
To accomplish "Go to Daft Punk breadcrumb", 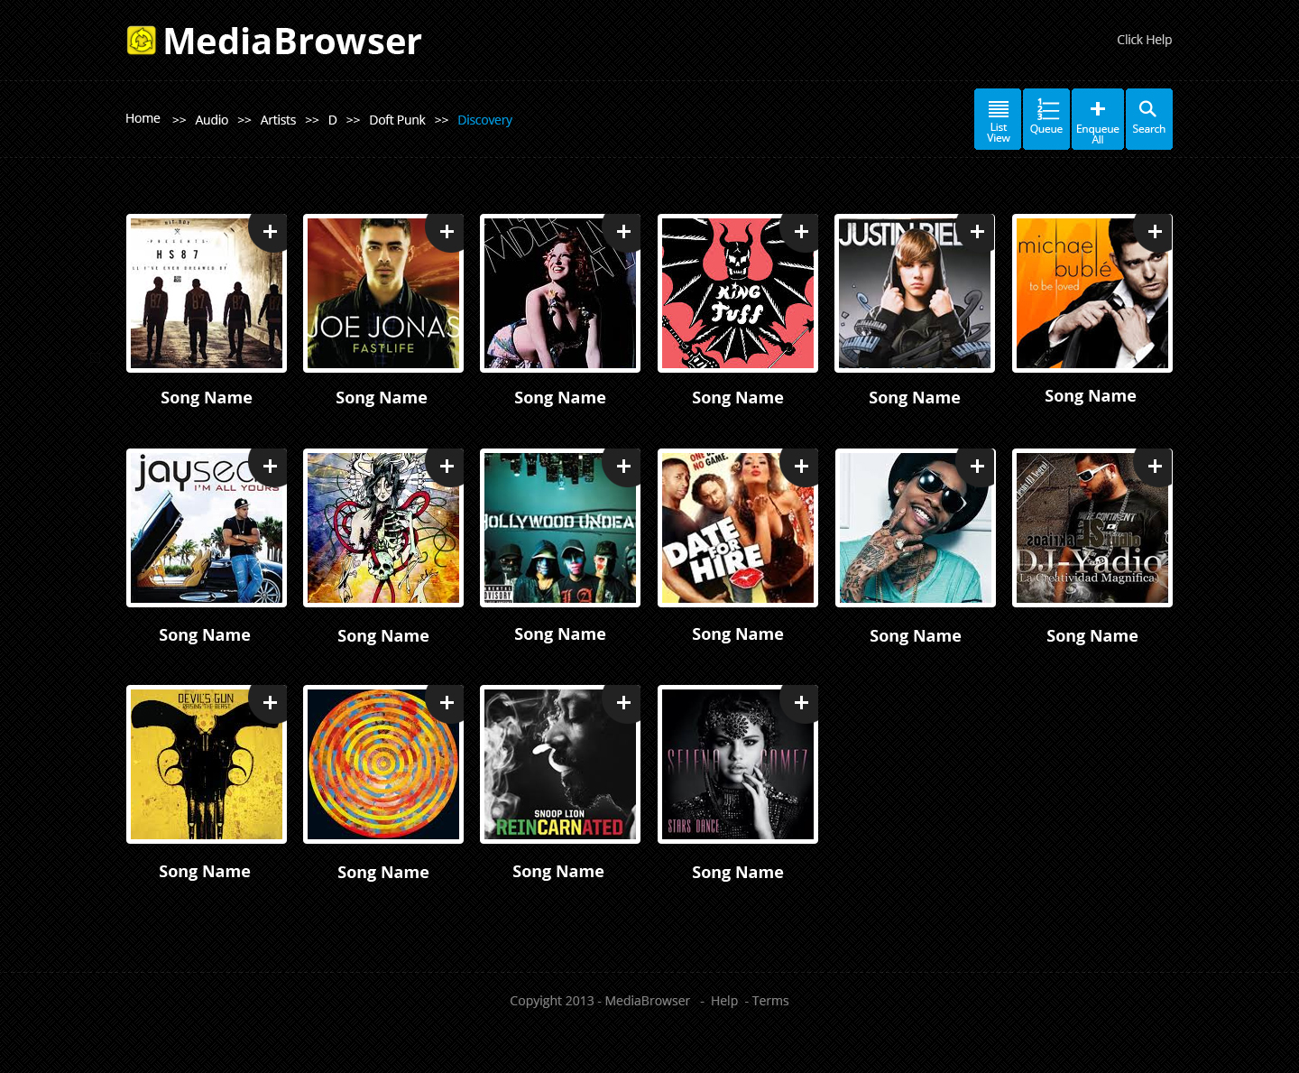I will coord(397,120).
